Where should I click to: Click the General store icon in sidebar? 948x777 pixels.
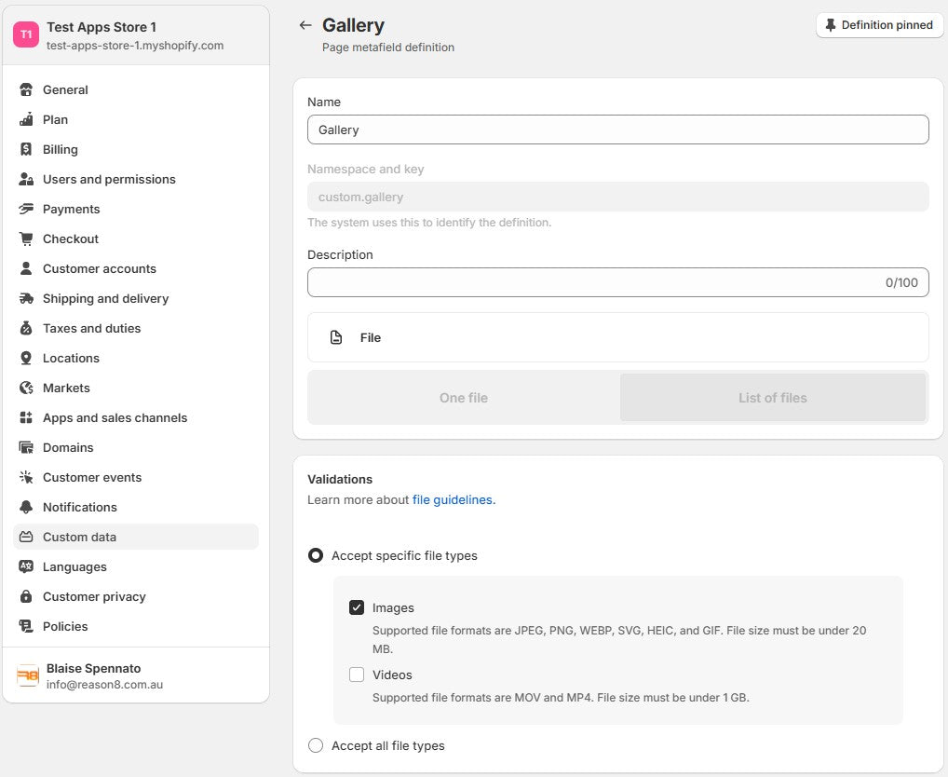click(26, 90)
